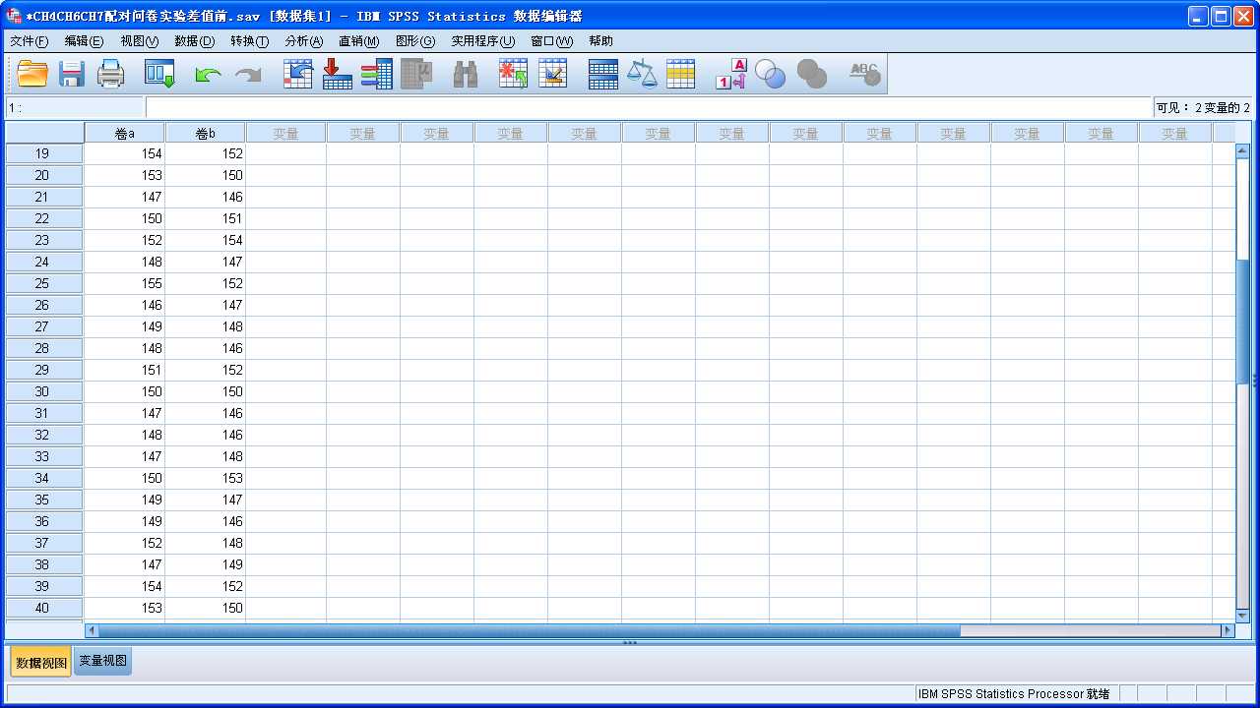Click the Run descriptive statistics icon
This screenshot has width=1260, height=708.
click(x=416, y=75)
